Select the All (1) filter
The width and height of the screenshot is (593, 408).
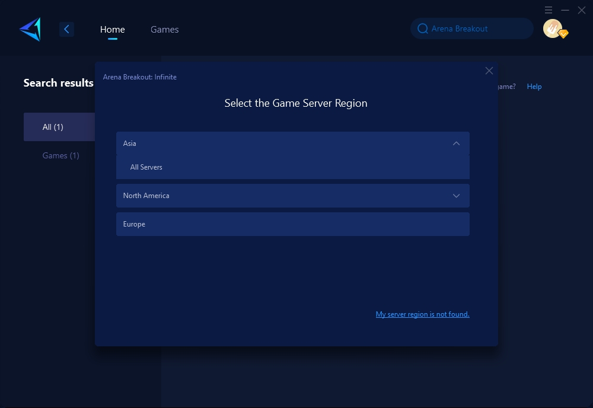coord(59,127)
